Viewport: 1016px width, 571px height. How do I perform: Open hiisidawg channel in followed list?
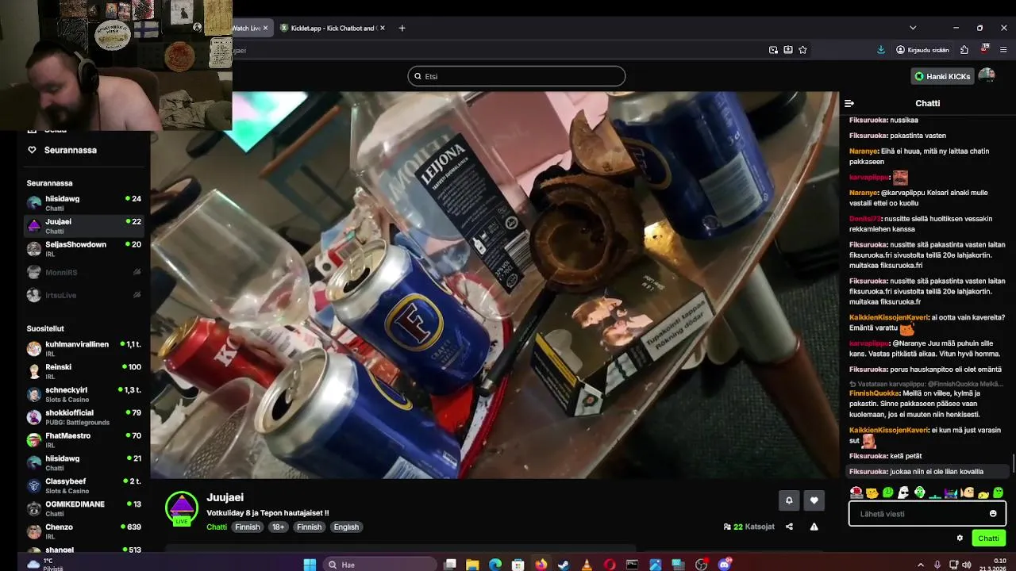(x=84, y=203)
